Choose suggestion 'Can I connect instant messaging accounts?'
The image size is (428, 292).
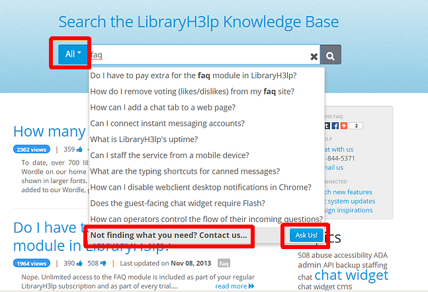tap(167, 124)
